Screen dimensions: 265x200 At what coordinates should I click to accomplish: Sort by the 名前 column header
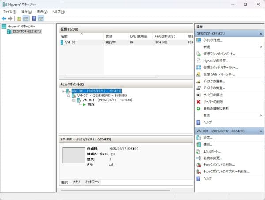pos(81,36)
